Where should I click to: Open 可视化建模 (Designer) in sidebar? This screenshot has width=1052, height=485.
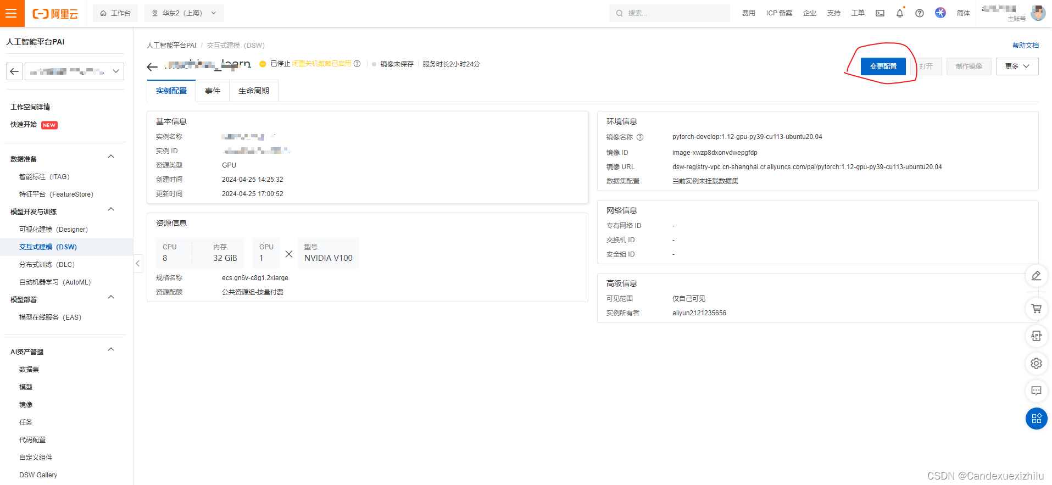pos(54,230)
